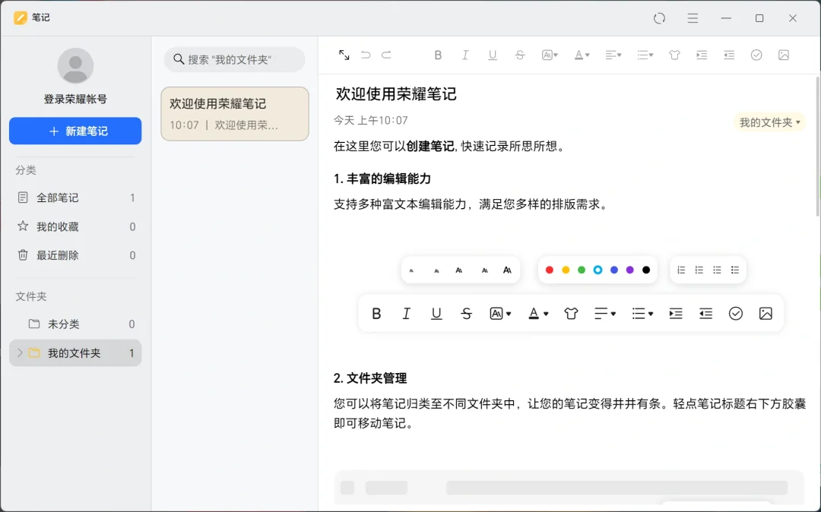The width and height of the screenshot is (821, 512).
Task: Click the sync icon in title bar
Action: click(x=659, y=18)
